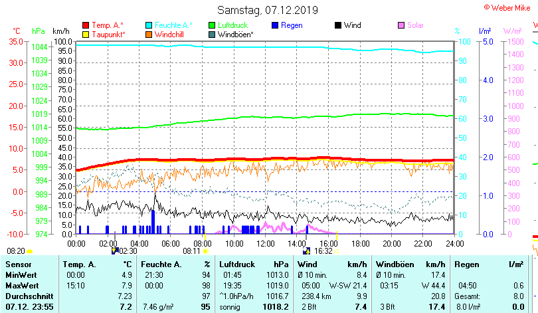This screenshot has width=538, height=313.
Task: Click the cyan Feuchte A. legend square
Action: 149,25
